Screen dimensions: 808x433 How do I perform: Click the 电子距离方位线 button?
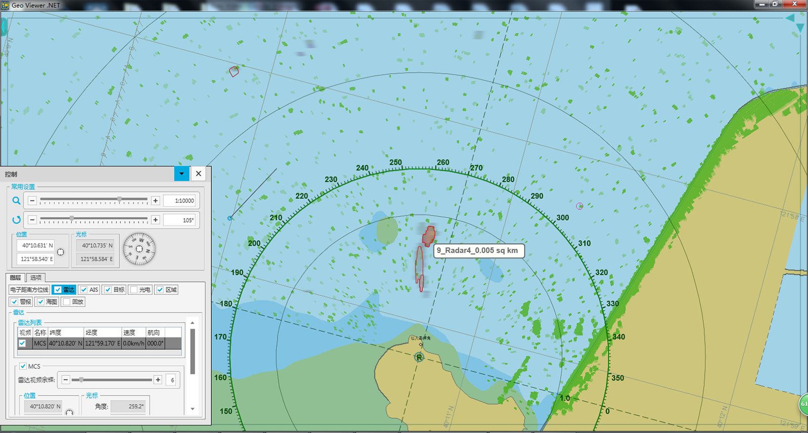(x=29, y=290)
